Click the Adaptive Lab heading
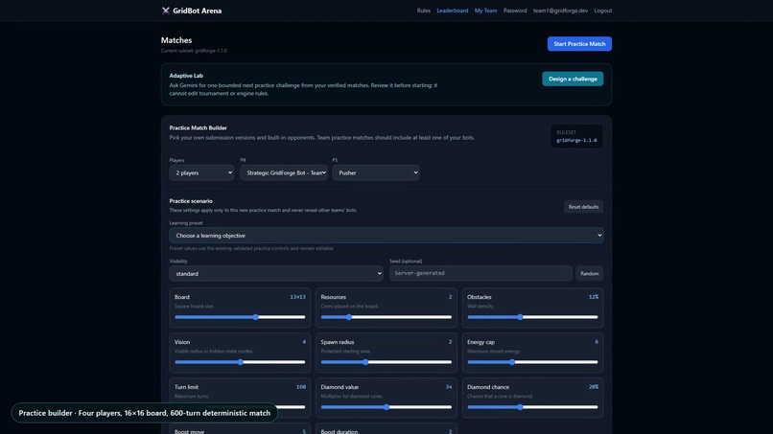 pos(186,76)
